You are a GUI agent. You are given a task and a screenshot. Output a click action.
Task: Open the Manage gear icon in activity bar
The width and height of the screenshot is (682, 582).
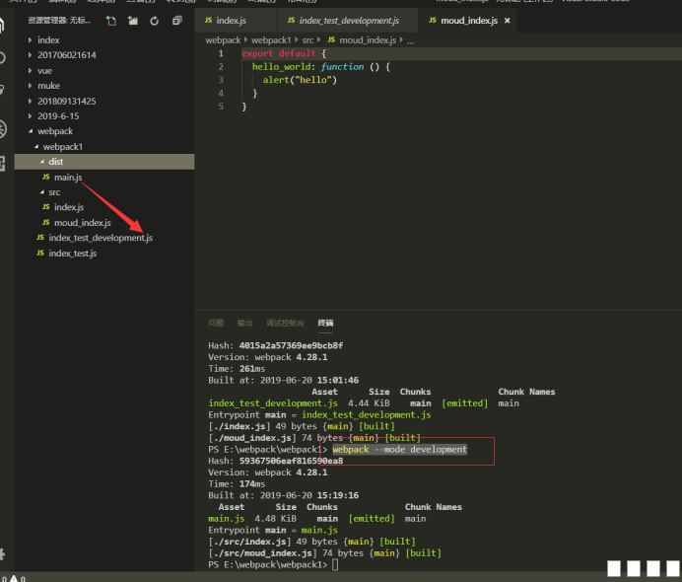[x=3, y=553]
